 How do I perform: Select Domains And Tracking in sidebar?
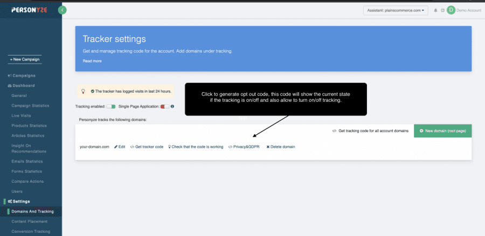click(33, 211)
